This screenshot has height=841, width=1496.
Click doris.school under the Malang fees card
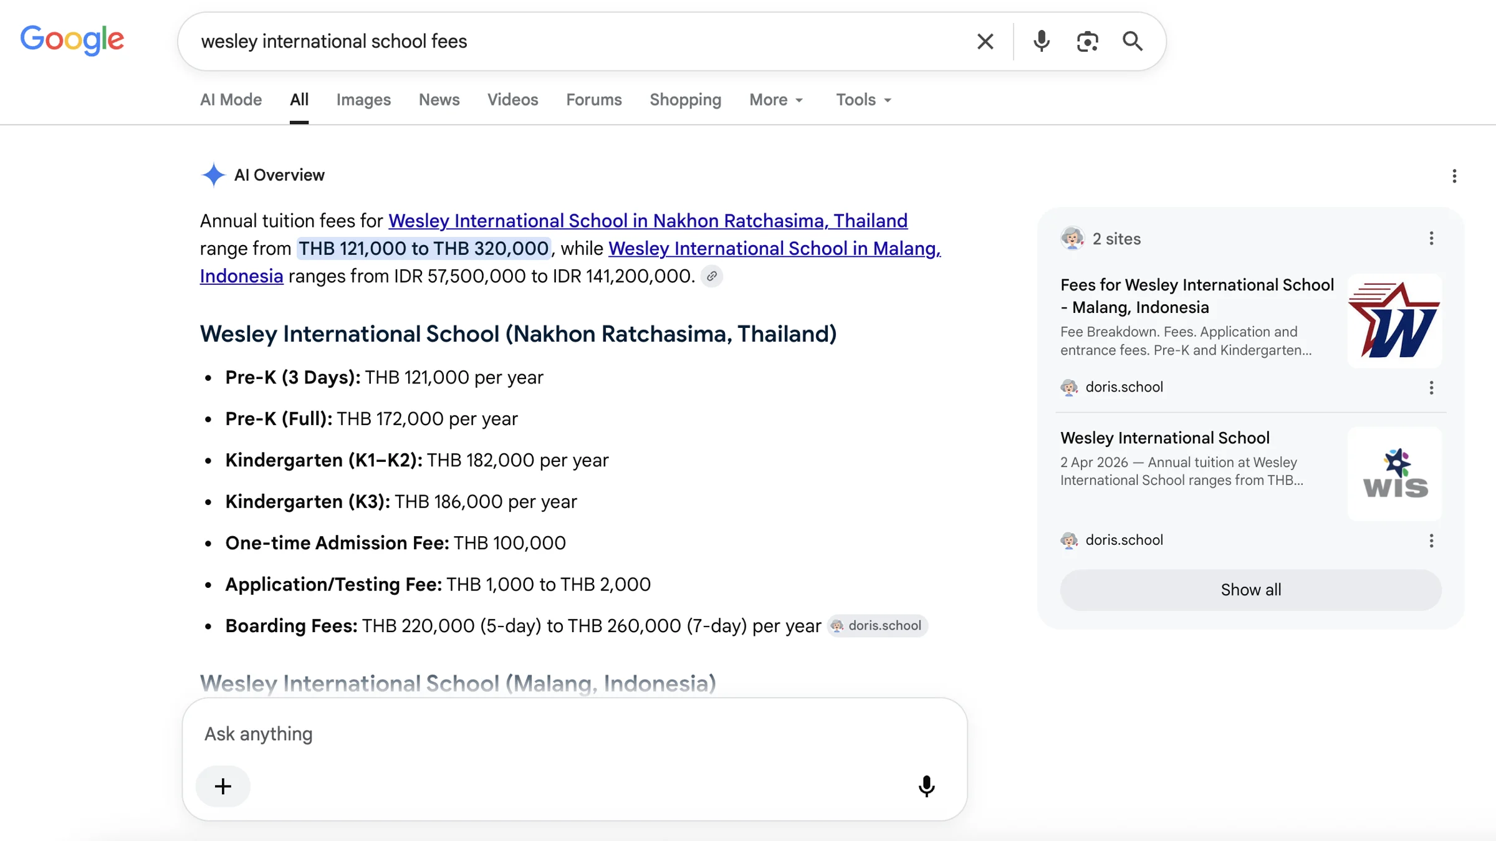[x=1124, y=387]
